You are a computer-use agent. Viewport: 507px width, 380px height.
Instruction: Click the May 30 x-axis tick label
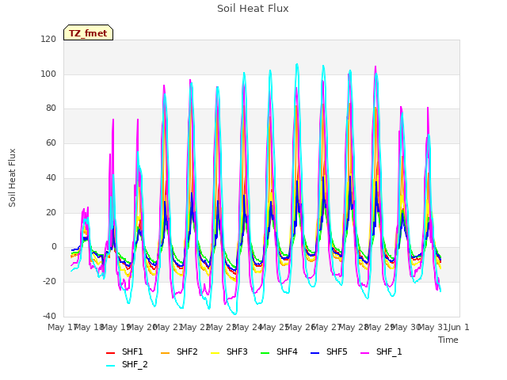pyautogui.click(x=406, y=327)
